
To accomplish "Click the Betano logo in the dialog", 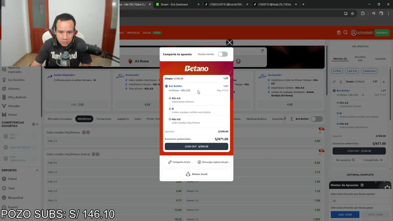I will (196, 68).
